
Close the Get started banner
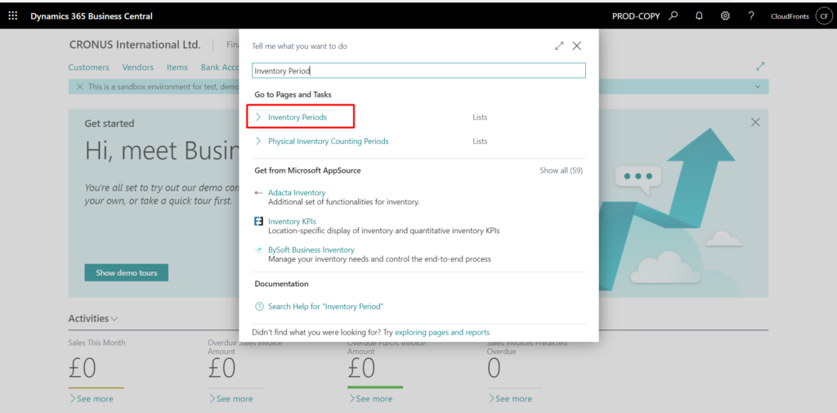coord(755,123)
